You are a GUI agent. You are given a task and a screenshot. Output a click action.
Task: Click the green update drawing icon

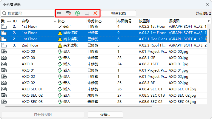click(77, 13)
